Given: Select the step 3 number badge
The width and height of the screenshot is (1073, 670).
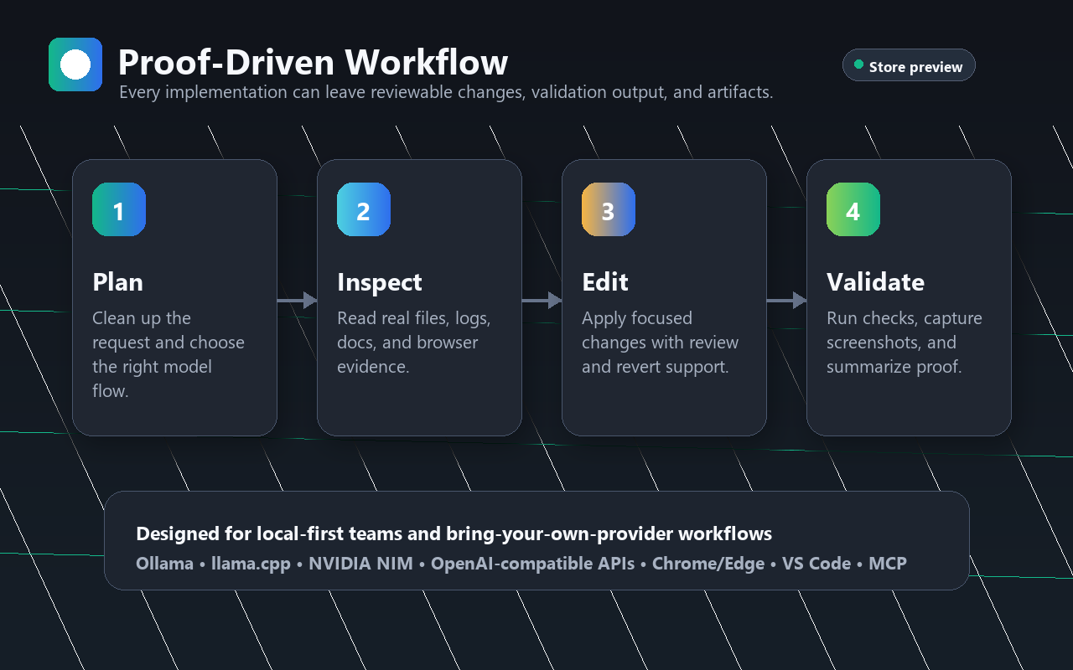Looking at the screenshot, I should click(x=609, y=209).
